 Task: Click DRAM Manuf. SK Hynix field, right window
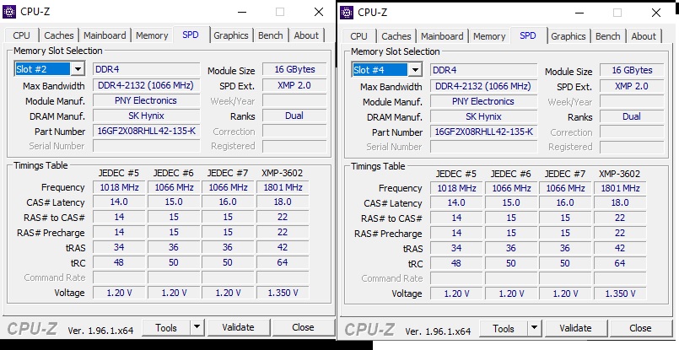(x=483, y=116)
